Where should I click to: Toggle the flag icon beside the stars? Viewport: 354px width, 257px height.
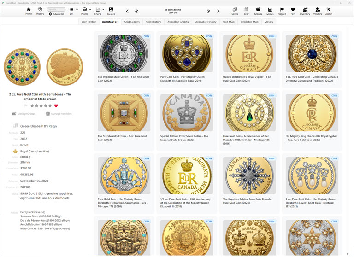tap(26, 105)
